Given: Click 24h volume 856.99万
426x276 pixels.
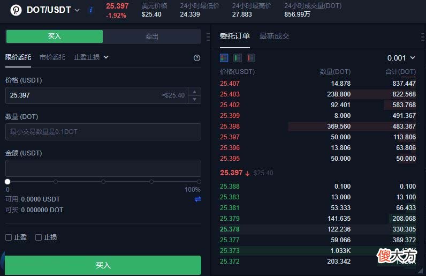Looking at the screenshot, I should (297, 14).
